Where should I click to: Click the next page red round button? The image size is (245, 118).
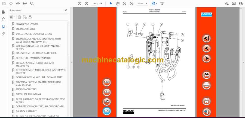tap(206, 58)
